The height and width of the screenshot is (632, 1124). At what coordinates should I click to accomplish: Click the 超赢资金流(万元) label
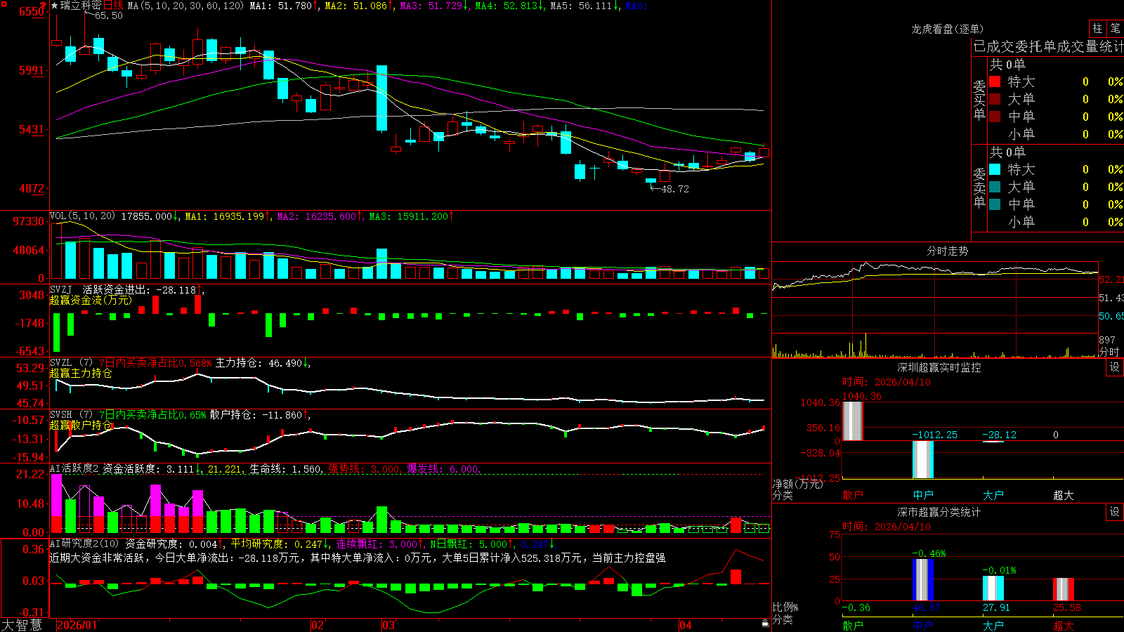point(91,300)
